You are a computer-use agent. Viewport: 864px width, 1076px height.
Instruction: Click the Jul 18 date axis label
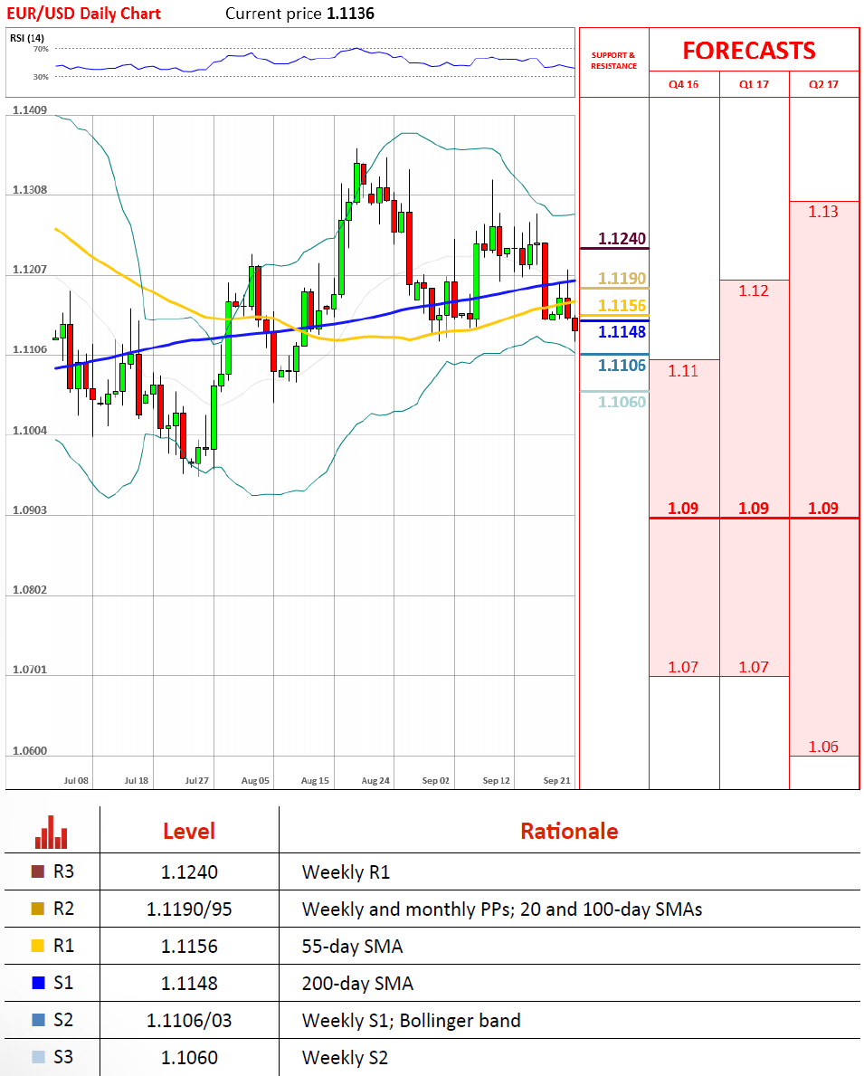point(137,780)
